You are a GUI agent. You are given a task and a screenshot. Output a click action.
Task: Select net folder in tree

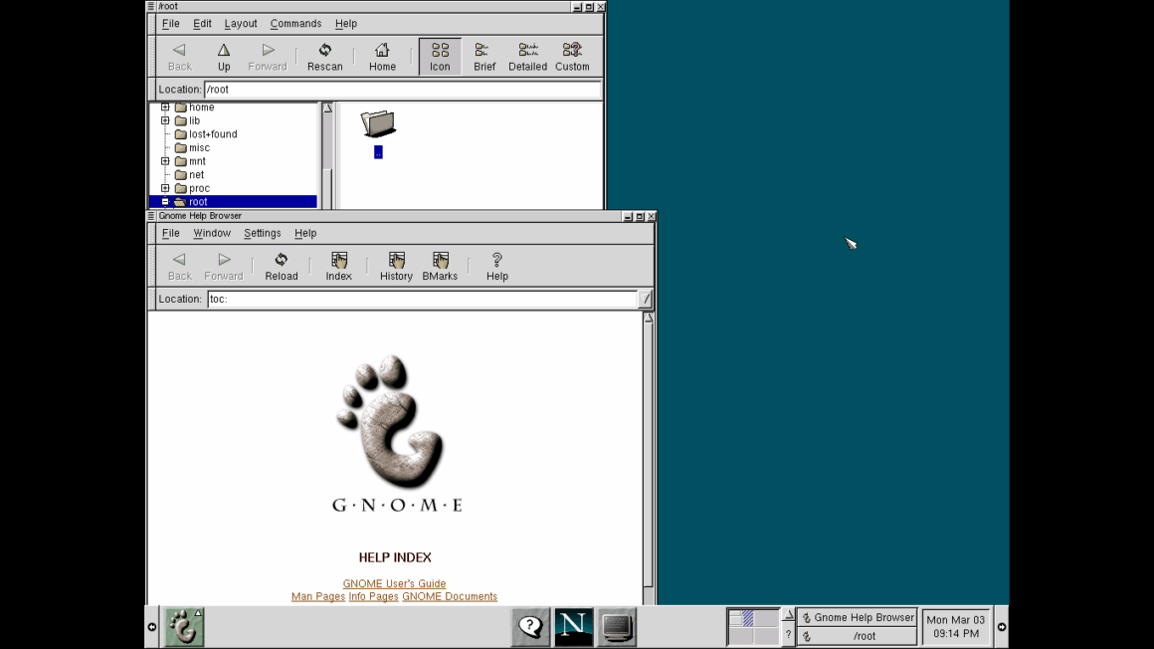pyautogui.click(x=196, y=174)
